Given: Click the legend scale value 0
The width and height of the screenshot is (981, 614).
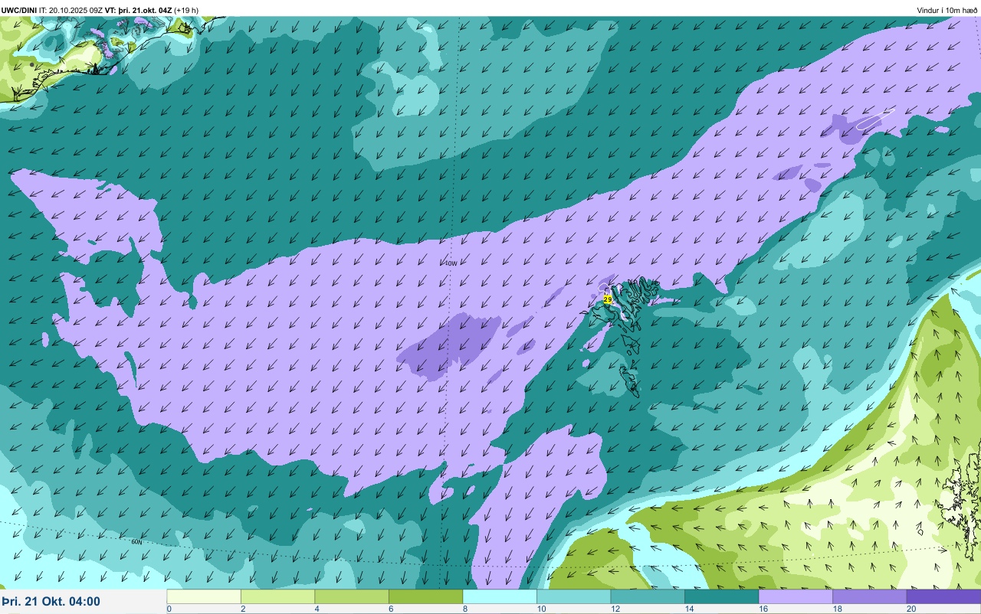Looking at the screenshot, I should (x=169, y=609).
